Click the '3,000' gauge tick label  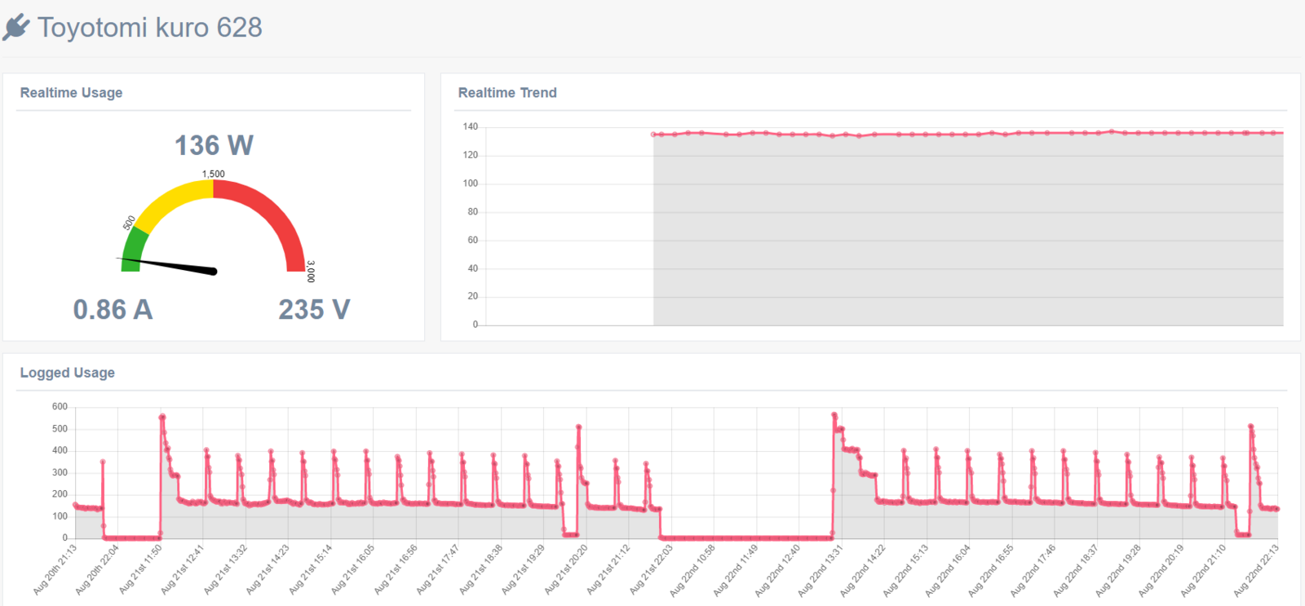pyautogui.click(x=311, y=272)
